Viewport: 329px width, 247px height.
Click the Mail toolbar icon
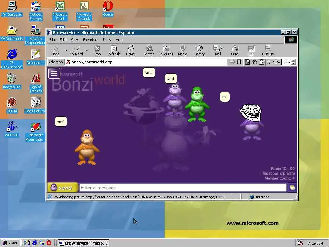(x=217, y=50)
